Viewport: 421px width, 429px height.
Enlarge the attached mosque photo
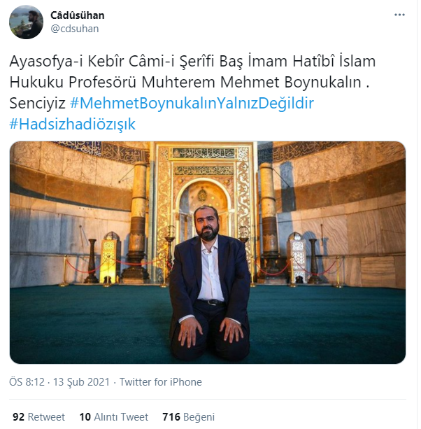(209, 254)
